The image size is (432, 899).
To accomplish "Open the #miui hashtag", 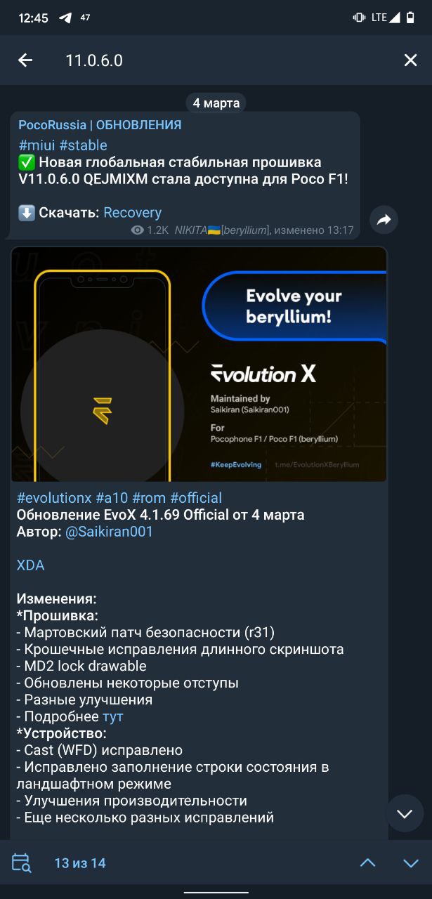I will pyautogui.click(x=37, y=145).
